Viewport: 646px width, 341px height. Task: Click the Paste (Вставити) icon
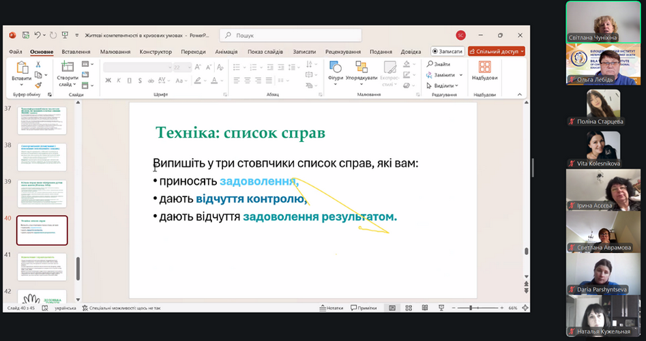click(x=21, y=69)
